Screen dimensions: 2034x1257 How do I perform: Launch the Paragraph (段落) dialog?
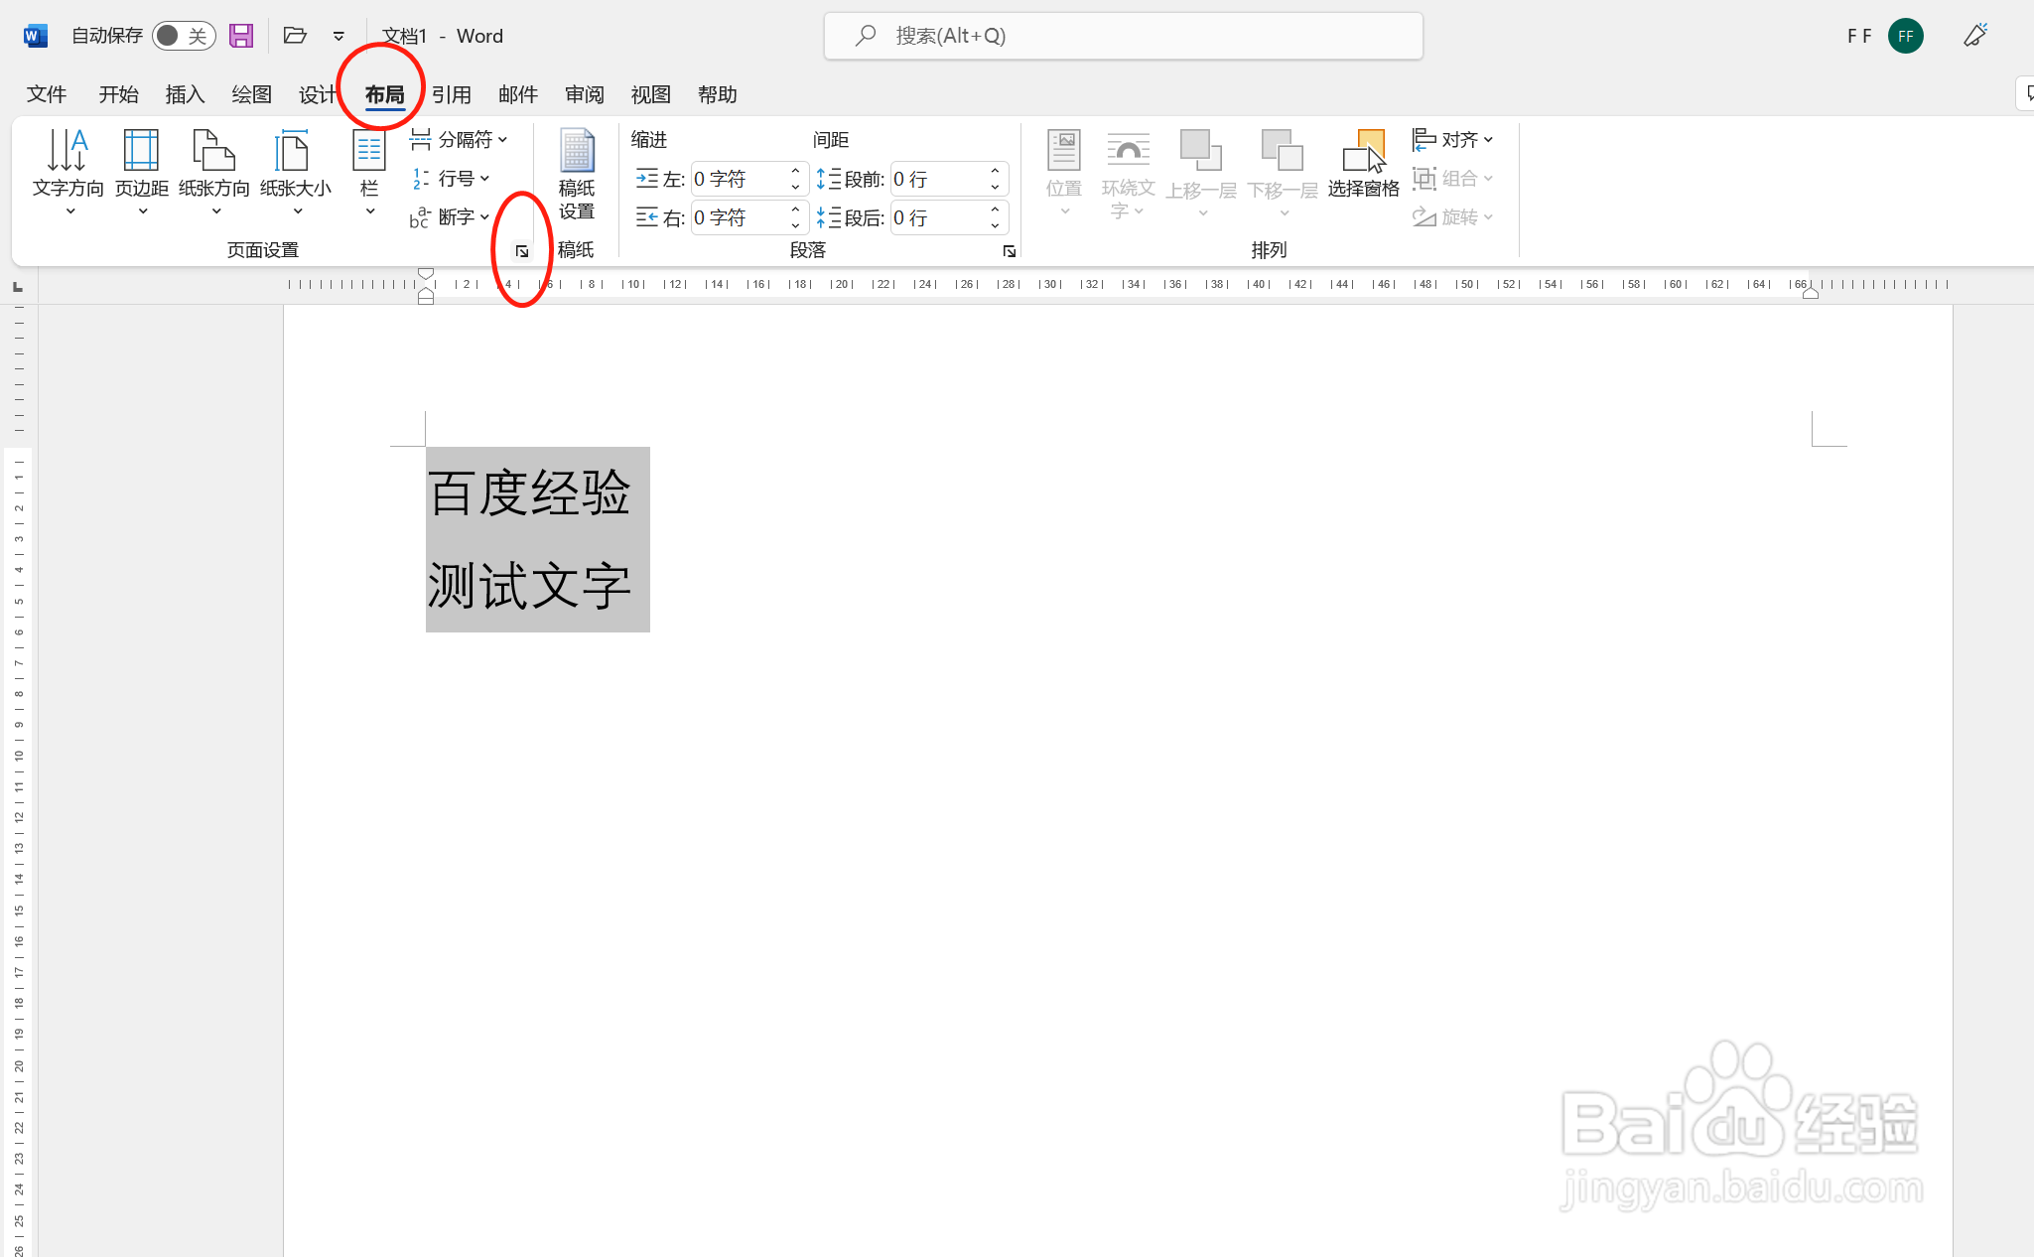[1010, 251]
